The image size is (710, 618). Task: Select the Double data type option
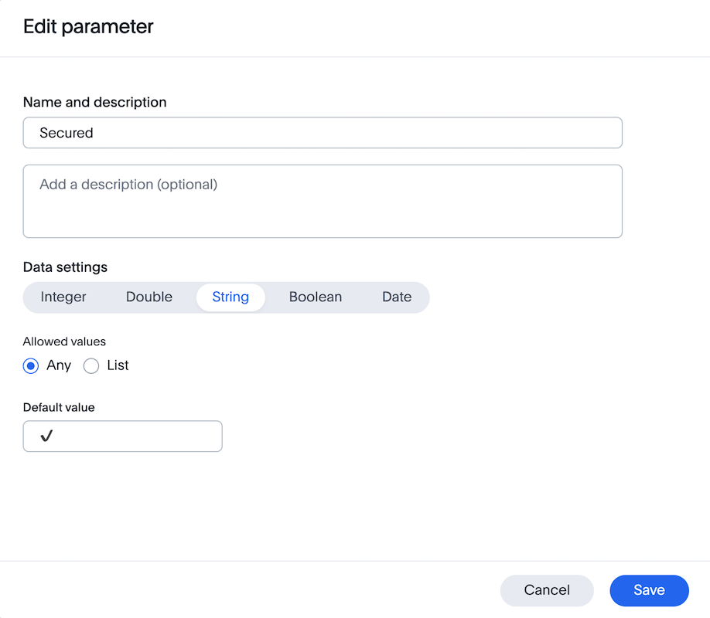[148, 297]
